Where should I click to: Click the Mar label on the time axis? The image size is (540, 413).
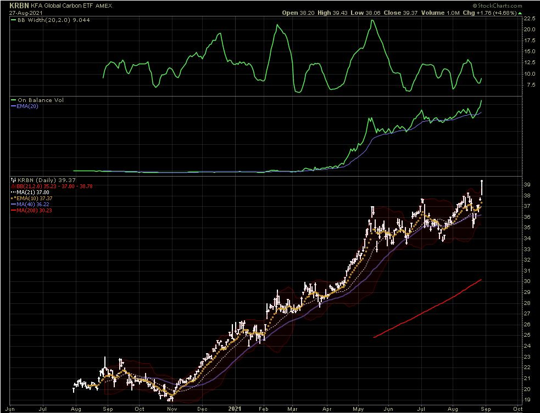(x=293, y=409)
